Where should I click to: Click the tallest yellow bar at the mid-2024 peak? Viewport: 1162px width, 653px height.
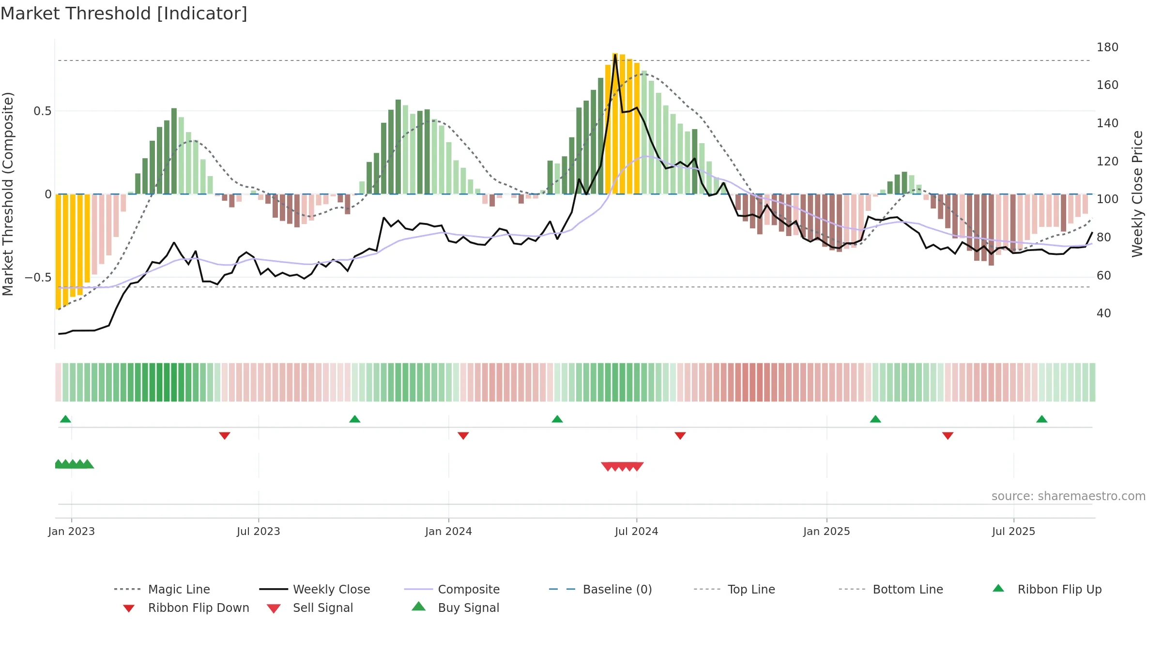(x=615, y=123)
